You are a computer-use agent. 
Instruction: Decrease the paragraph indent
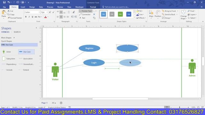[x=72, y=17]
